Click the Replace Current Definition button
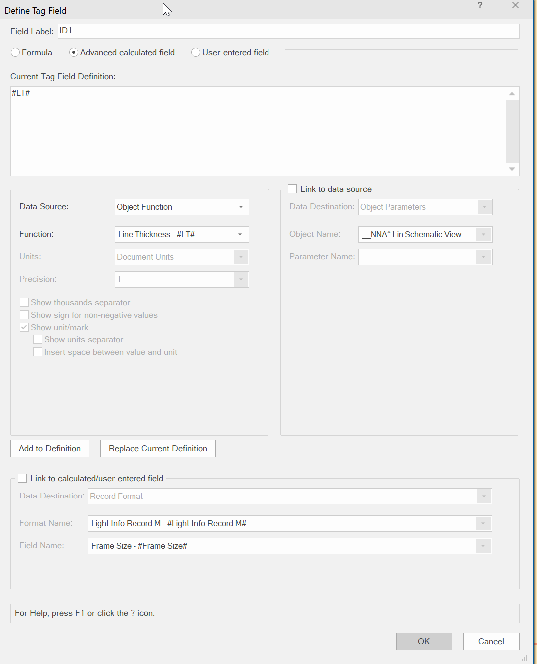Viewport: 537px width, 664px height. pos(158,449)
